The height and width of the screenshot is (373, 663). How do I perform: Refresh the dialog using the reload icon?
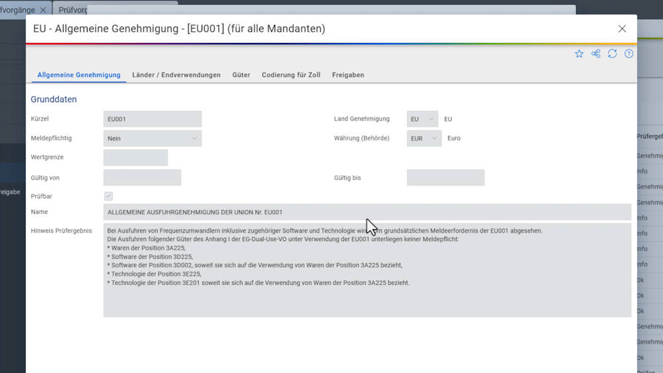[x=612, y=54]
